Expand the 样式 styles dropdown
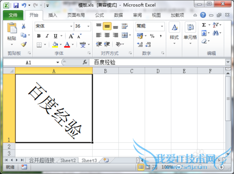Viewport: 234px width, 174px height. coord(174,43)
